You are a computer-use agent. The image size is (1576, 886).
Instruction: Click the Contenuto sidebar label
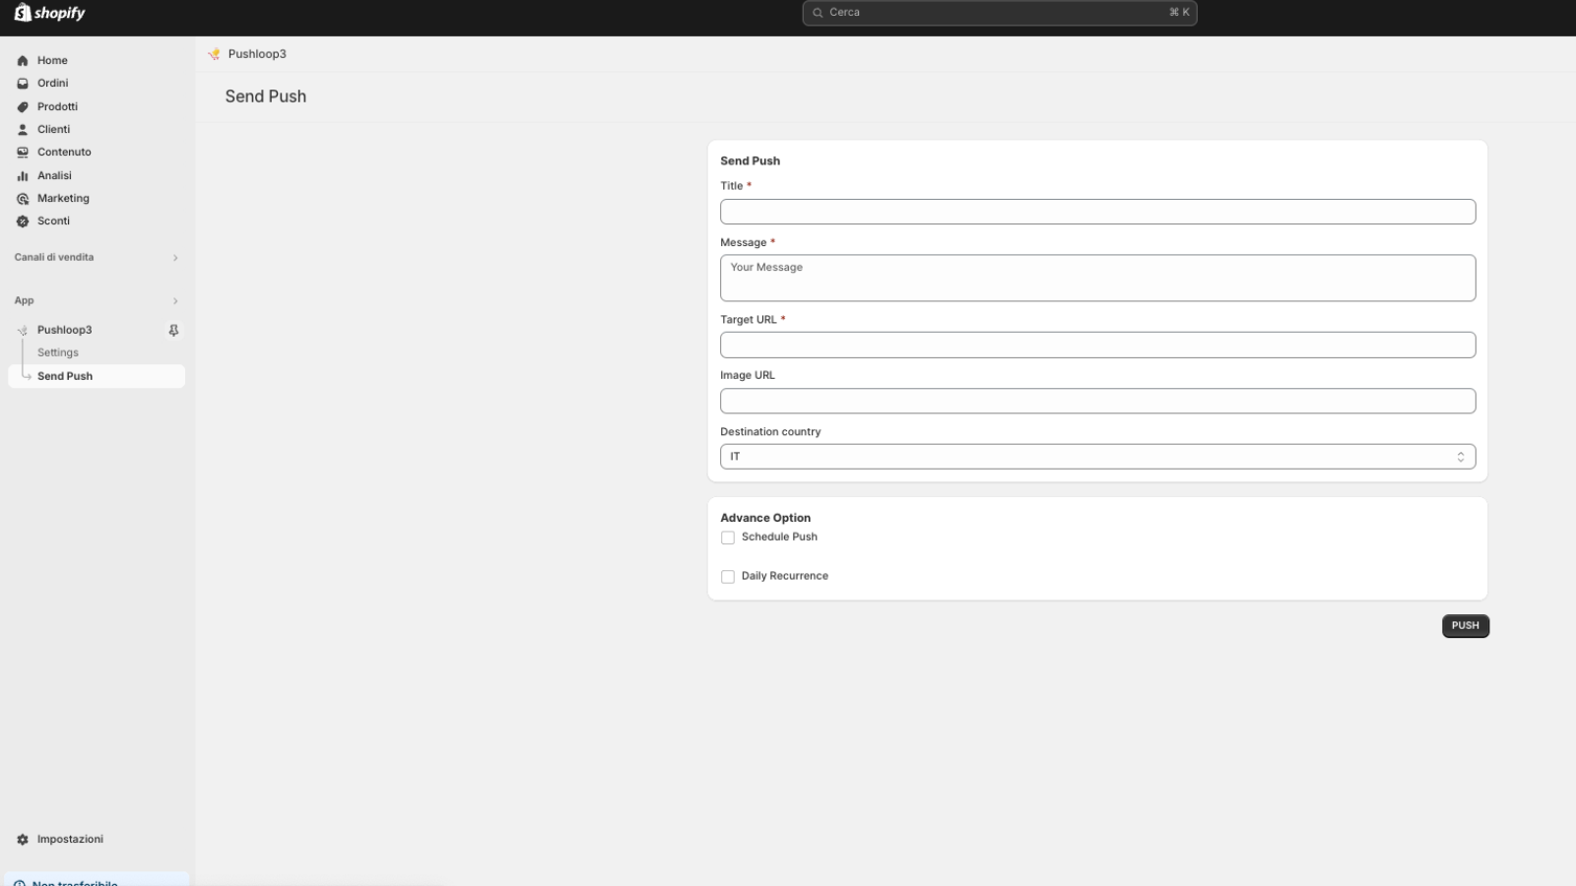point(64,153)
